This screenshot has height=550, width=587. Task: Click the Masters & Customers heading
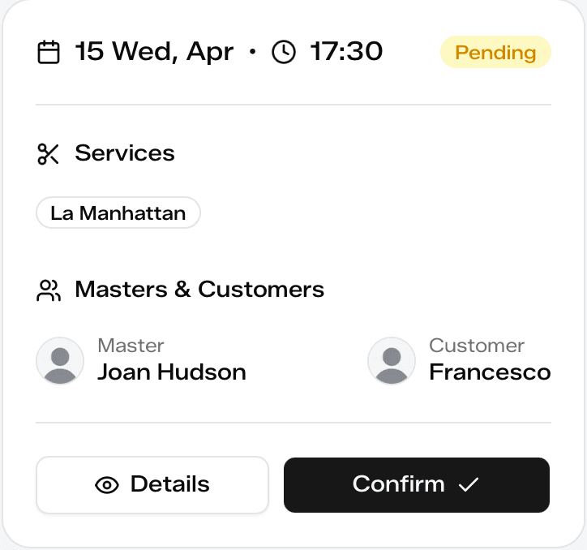(x=199, y=290)
